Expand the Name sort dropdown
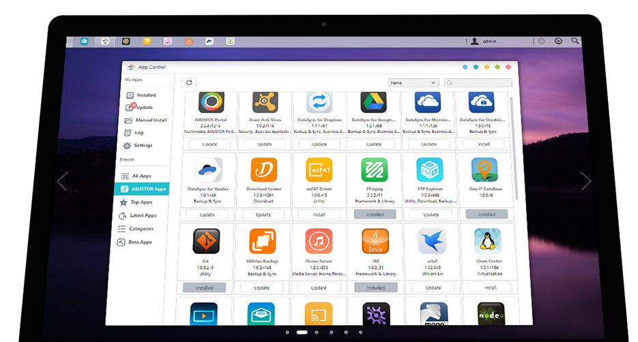The image size is (638, 342). (413, 83)
